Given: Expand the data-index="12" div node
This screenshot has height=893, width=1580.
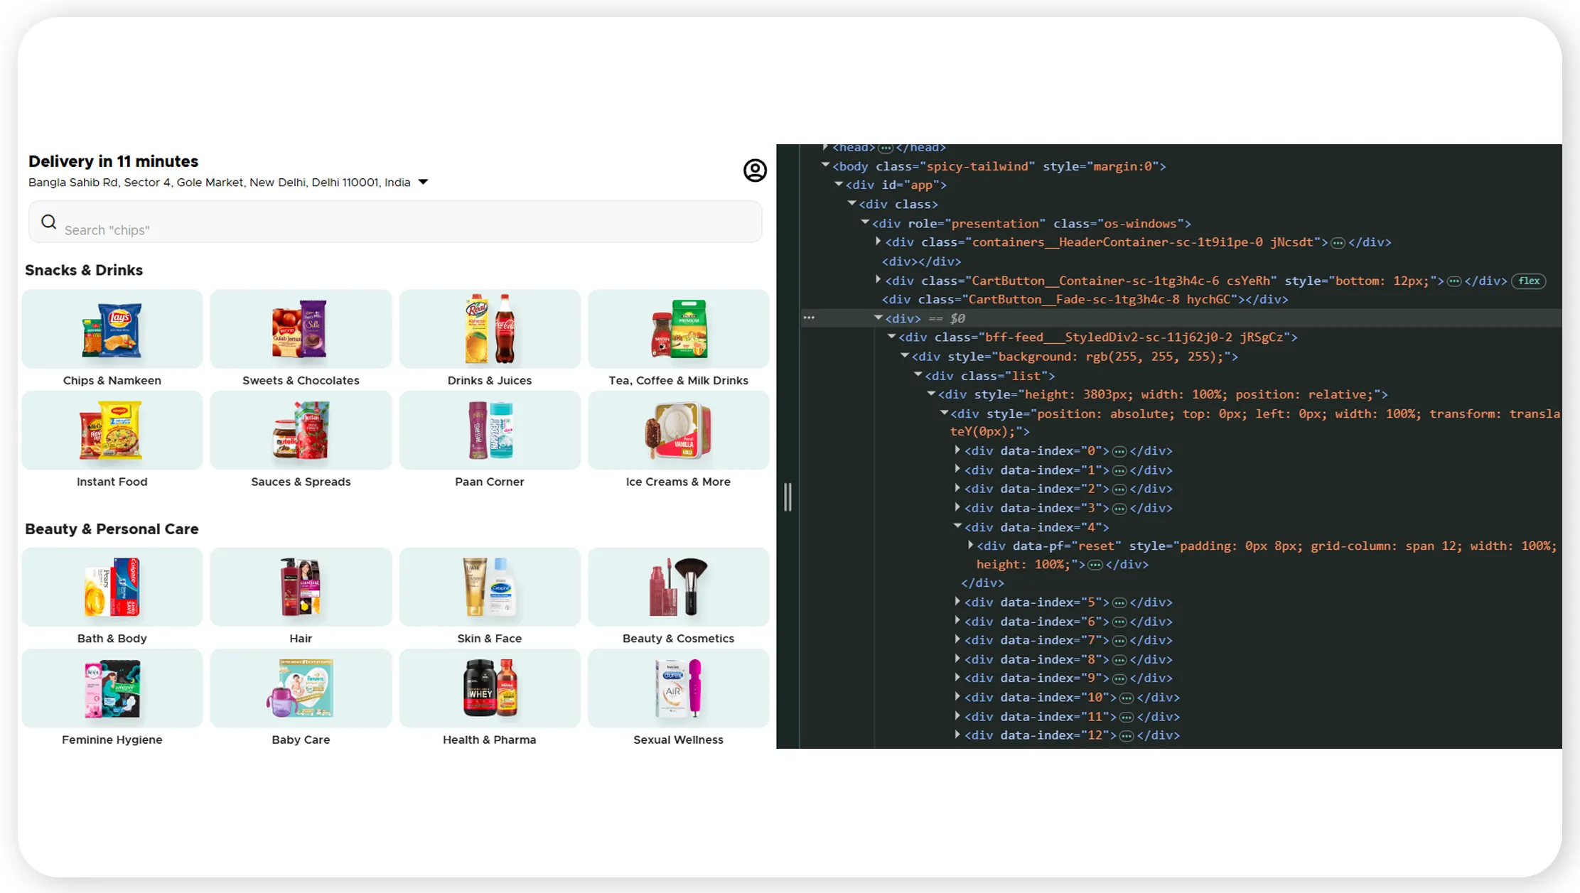Looking at the screenshot, I should 957,735.
